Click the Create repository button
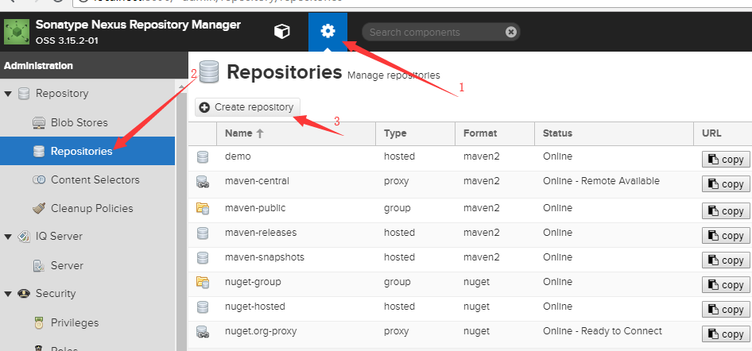 point(247,107)
